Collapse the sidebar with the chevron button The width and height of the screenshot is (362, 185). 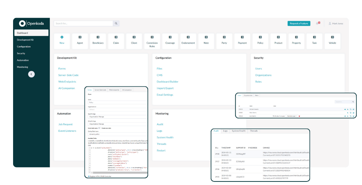[31, 74]
